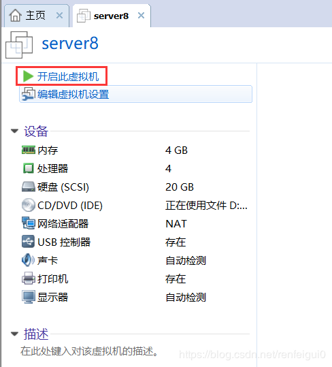Click the wrench settings icon
Viewport: 332px width, 367px height.
29,95
